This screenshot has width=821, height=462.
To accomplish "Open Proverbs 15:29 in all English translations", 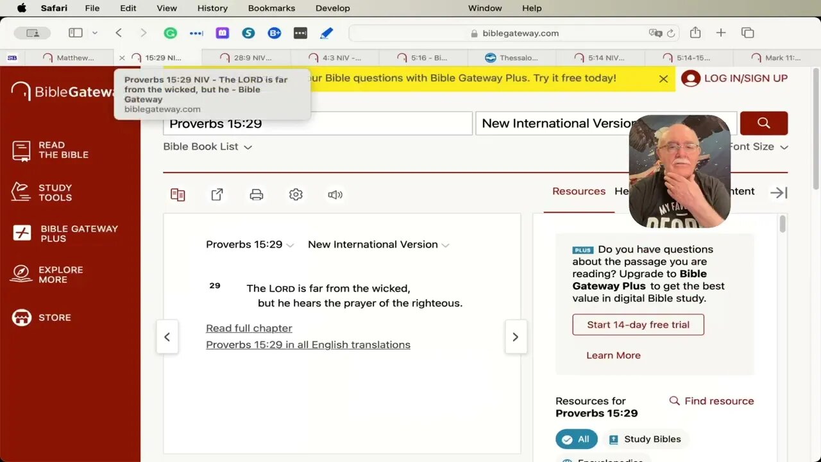I will click(x=308, y=345).
